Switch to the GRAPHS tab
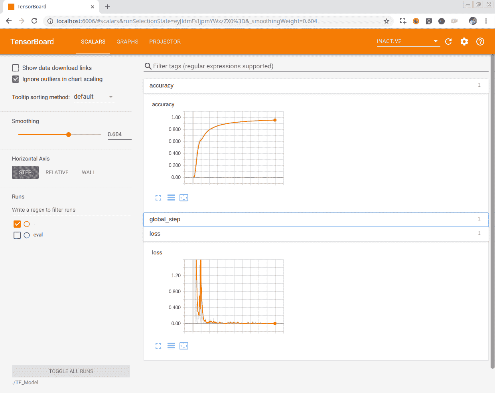This screenshot has width=495, height=393. tap(127, 42)
